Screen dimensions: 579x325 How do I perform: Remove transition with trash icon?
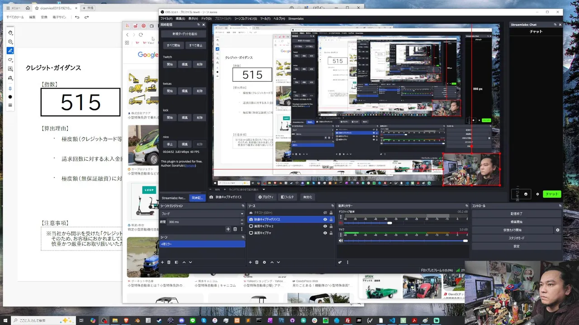pos(235,229)
